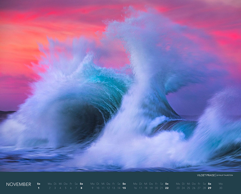The image size is (241, 194).
Task: Click the VILOET PRAISE photo title
Action: point(206,175)
